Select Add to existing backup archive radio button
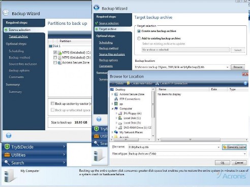 coord(139,39)
